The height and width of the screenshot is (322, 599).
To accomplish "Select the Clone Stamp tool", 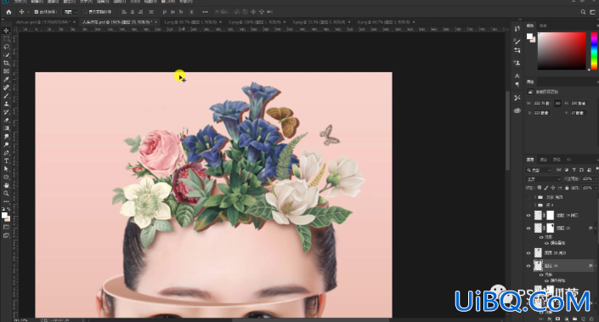I will (x=6, y=104).
